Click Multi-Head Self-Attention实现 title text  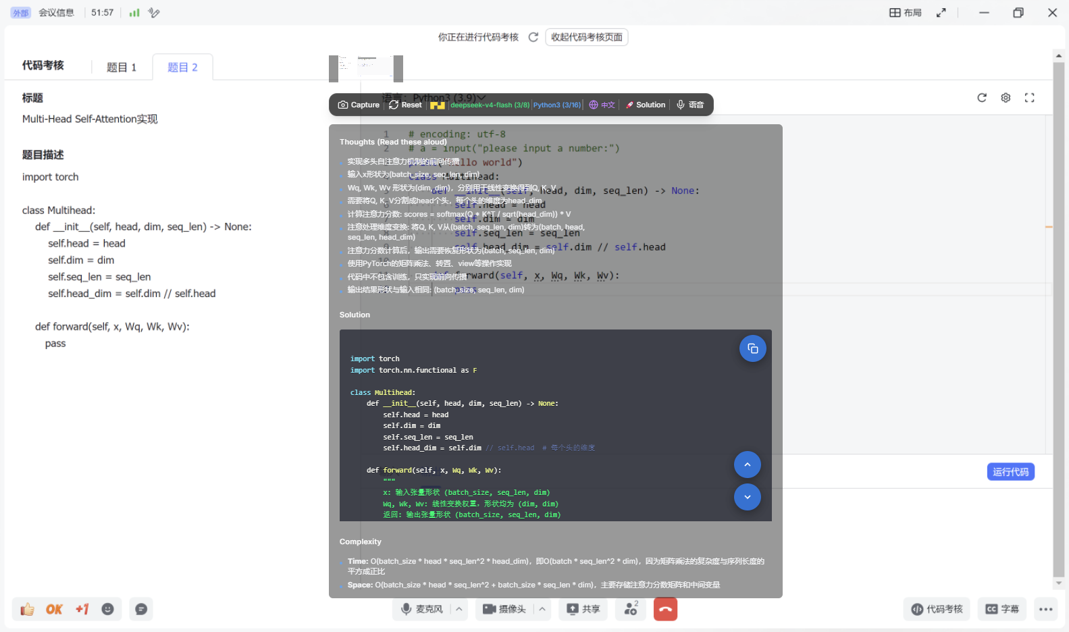[x=90, y=119]
